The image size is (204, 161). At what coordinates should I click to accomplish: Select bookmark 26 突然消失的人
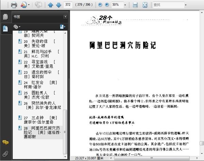coord(42,105)
